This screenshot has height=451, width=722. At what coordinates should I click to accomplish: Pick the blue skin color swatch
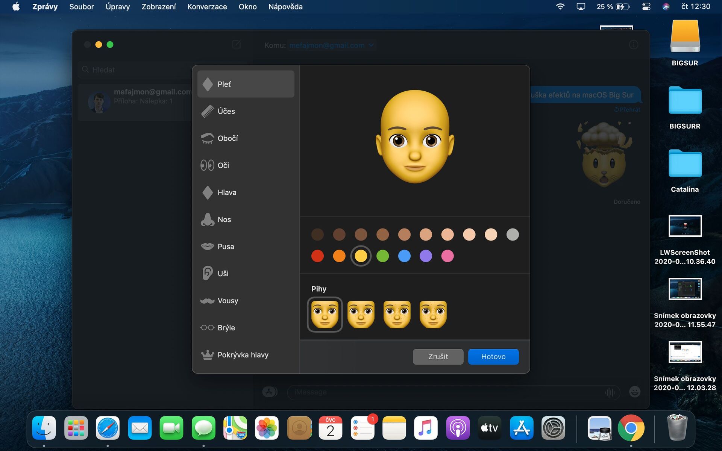(404, 256)
